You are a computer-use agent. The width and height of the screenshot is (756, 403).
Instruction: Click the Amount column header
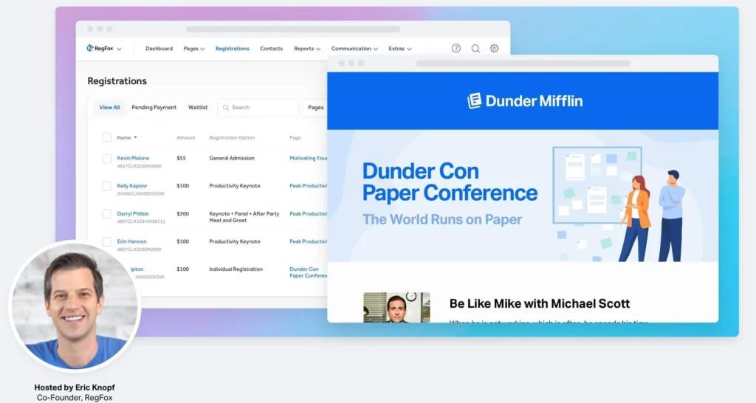pyautogui.click(x=185, y=138)
